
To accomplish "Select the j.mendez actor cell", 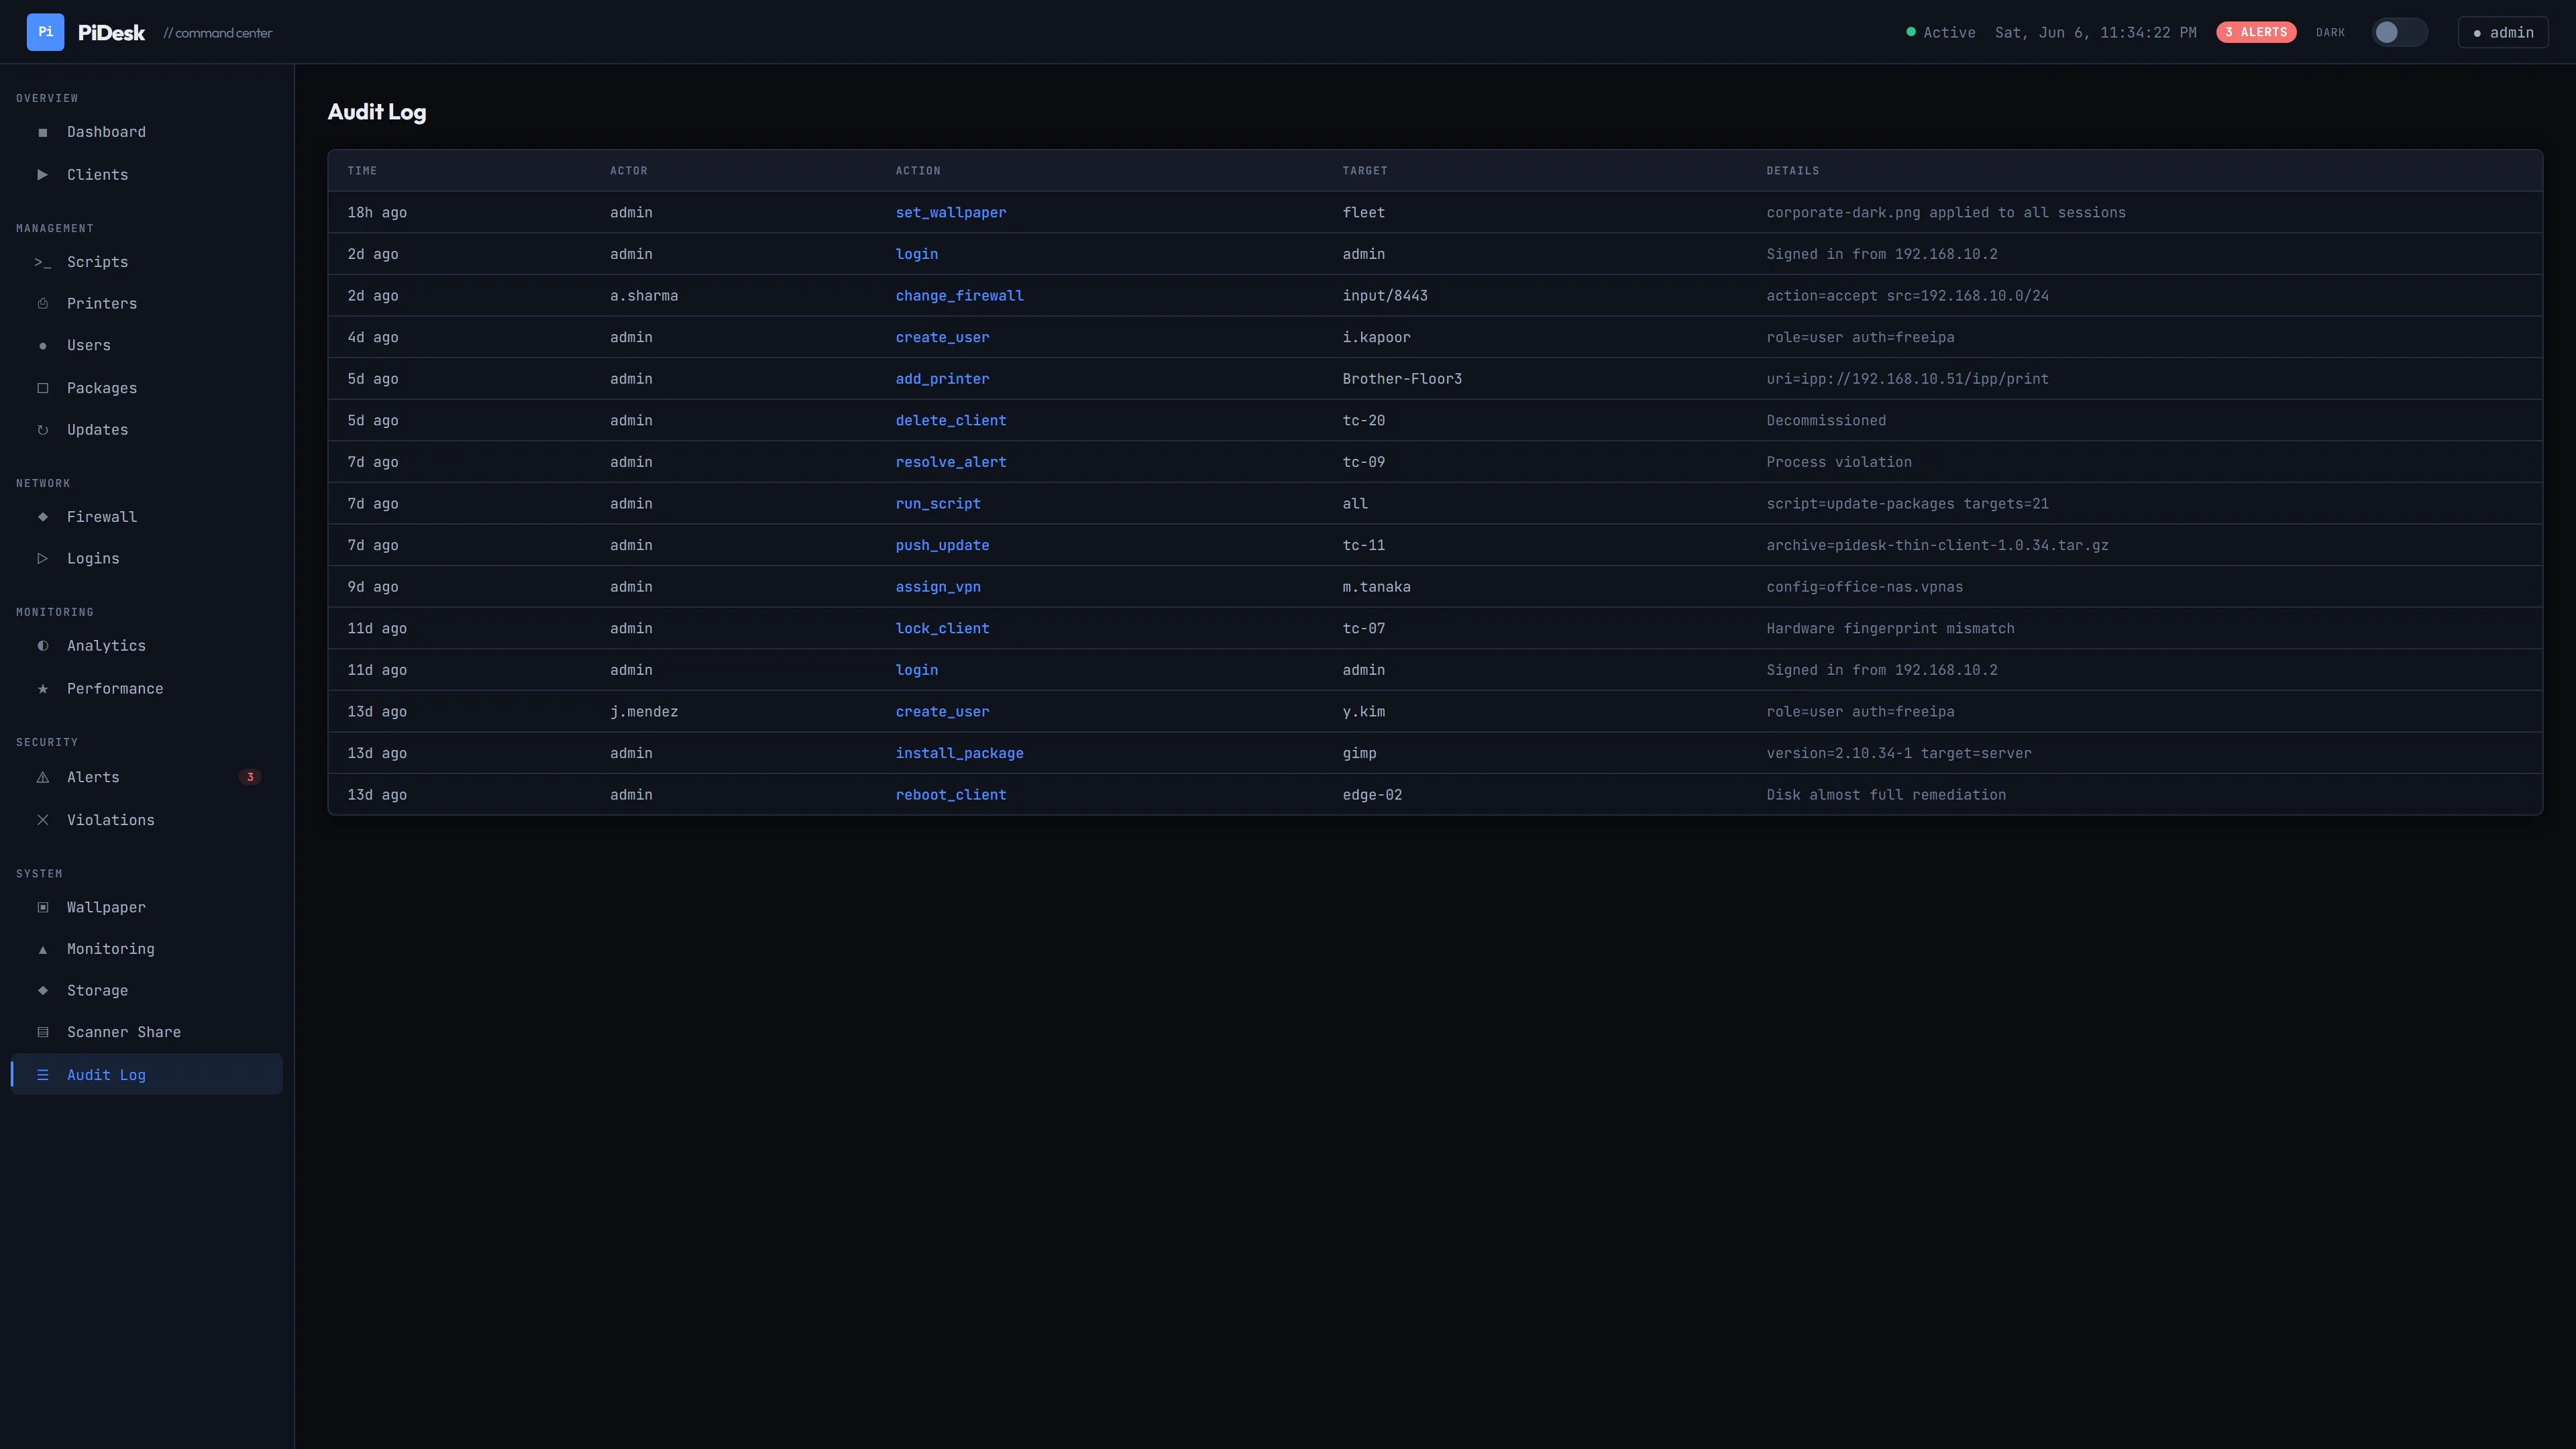I will coord(644,712).
